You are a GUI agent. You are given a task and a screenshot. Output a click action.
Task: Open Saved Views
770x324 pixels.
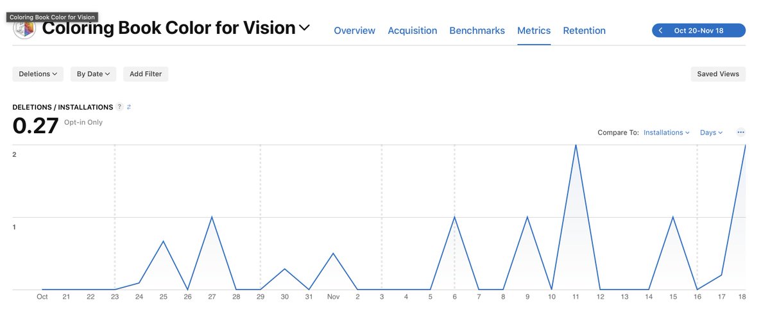(718, 74)
